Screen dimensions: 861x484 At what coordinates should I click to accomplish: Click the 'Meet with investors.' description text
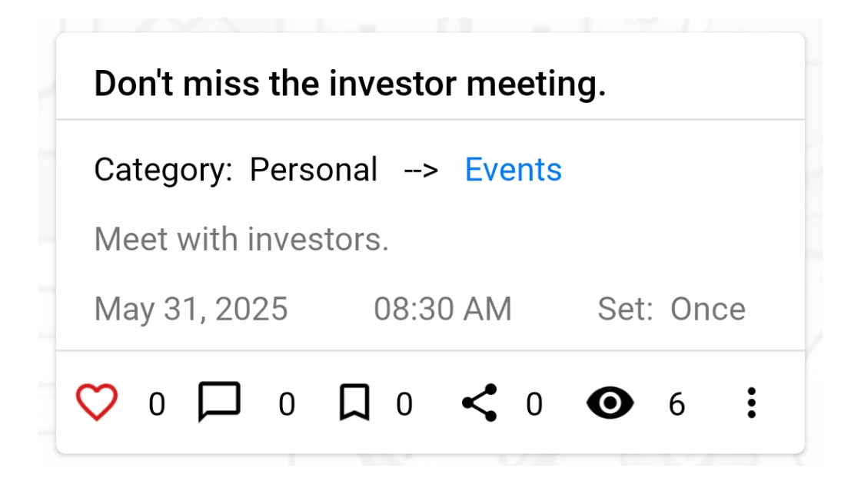[241, 240]
